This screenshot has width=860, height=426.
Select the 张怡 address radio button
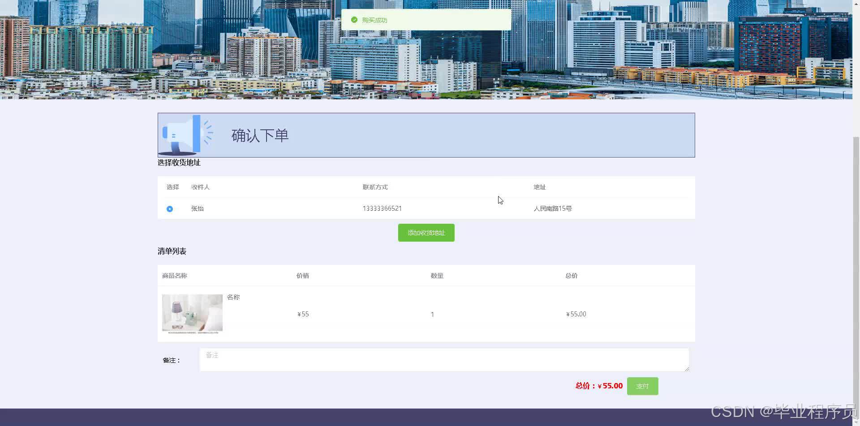click(x=170, y=209)
